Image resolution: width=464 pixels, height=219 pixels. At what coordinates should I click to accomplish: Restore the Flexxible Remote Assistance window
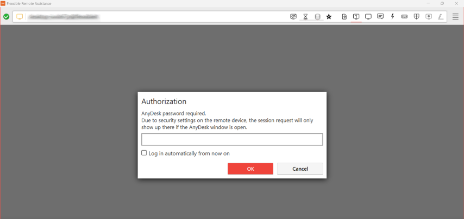pyautogui.click(x=442, y=3)
